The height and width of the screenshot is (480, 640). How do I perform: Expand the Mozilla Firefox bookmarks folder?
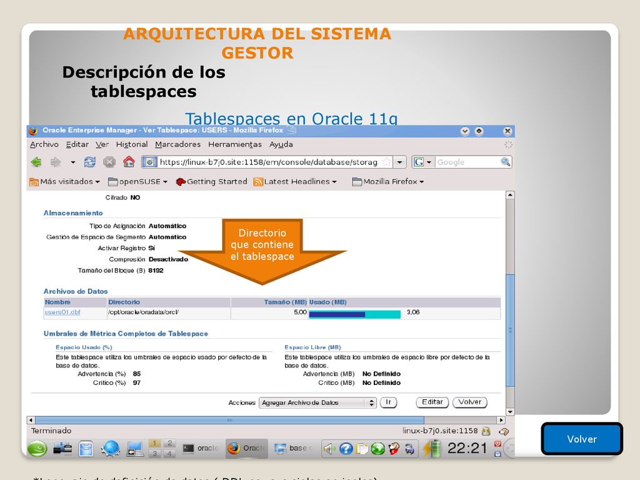pos(388,182)
